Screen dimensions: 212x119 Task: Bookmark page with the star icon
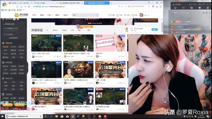(x=29, y=7)
